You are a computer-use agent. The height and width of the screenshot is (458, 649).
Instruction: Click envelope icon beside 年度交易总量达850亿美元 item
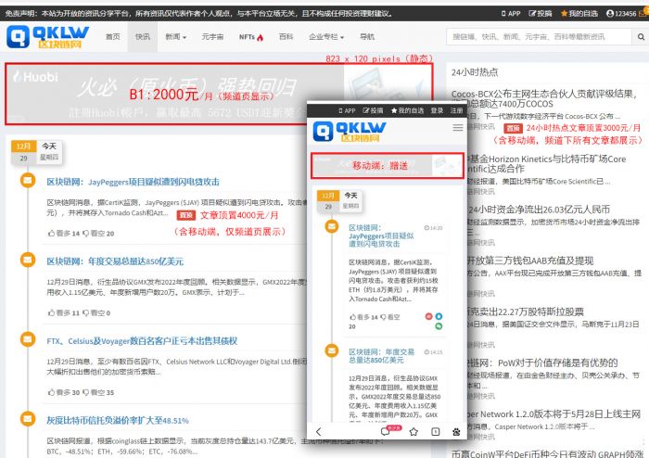(x=28, y=260)
